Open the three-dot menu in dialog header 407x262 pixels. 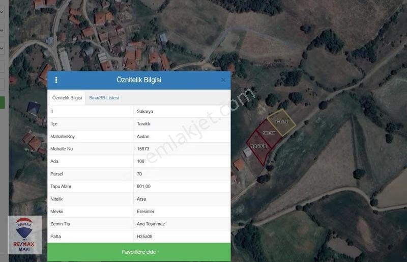tap(56, 80)
